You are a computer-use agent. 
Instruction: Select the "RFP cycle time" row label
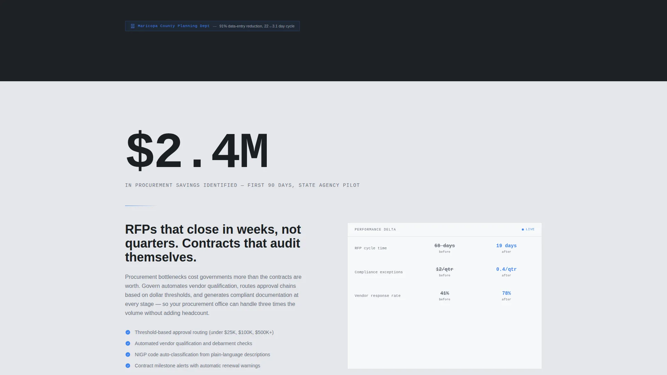click(x=371, y=248)
